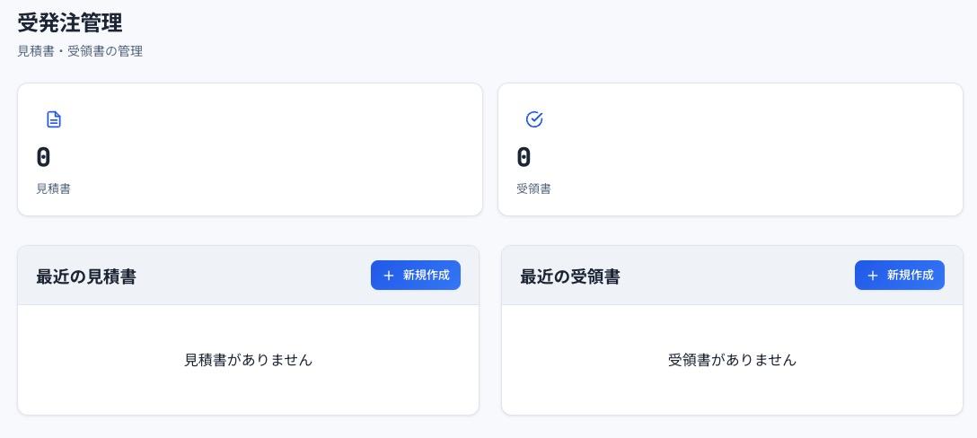The height and width of the screenshot is (438, 977).
Task: Click plus icon in 最近の見積書 header button
Action: pos(389,276)
